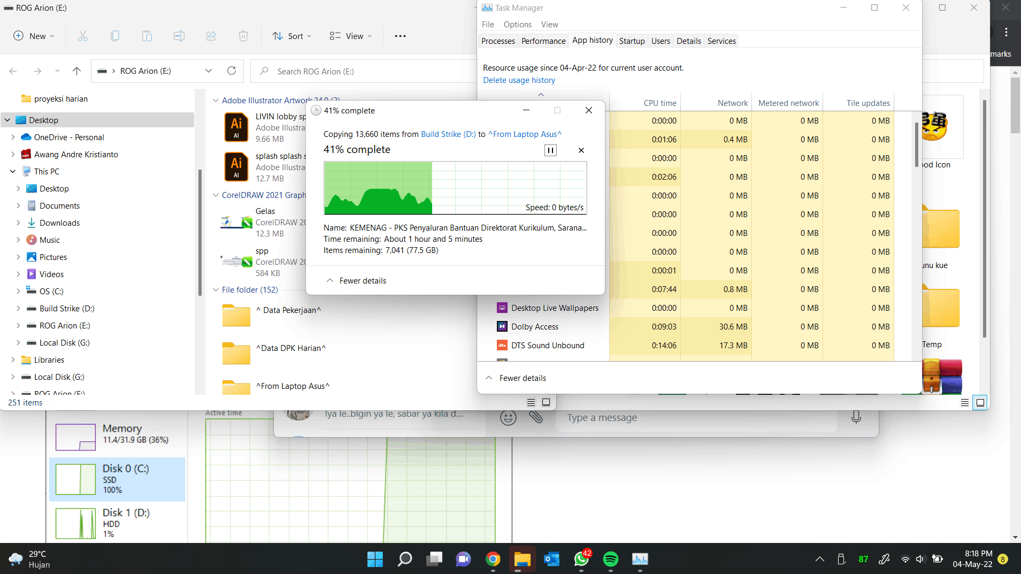
Task: Click the Paste icon in Explorer toolbar
Action: click(147, 36)
